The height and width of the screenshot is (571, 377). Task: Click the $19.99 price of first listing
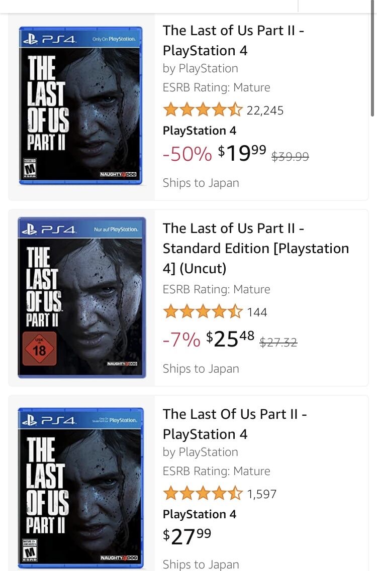click(x=242, y=153)
